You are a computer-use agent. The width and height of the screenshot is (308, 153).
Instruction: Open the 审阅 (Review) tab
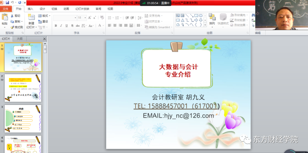(98, 9)
